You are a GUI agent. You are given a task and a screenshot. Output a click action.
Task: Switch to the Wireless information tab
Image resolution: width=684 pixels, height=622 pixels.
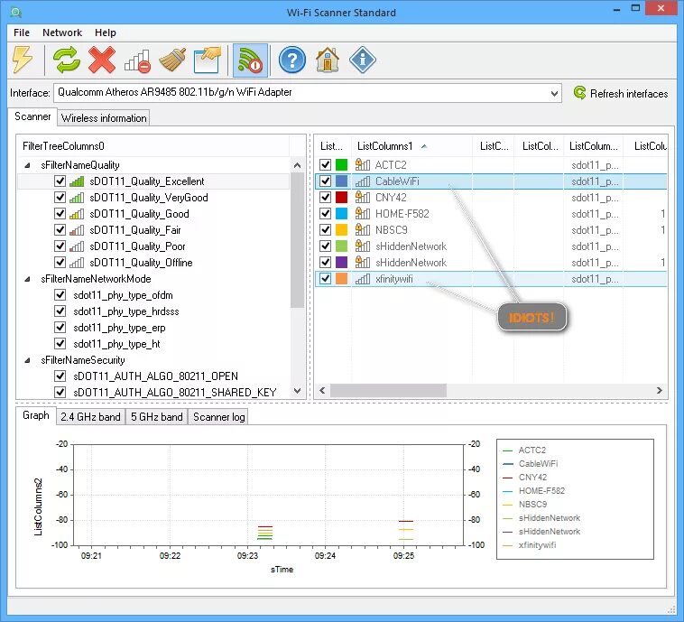coord(104,118)
